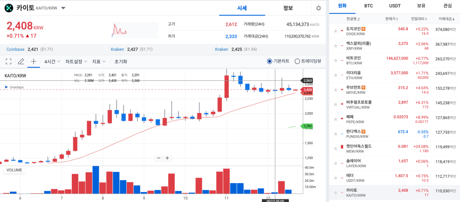Image resolution: width=460 pixels, height=202 pixels.
Task: Sort list by 현재가 column
Action: pos(392,19)
